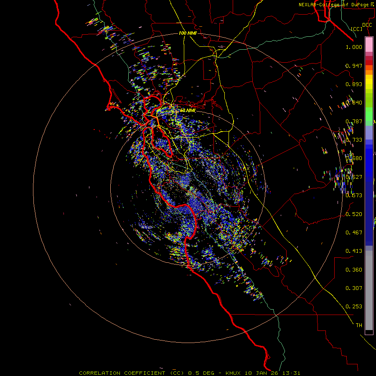Click the 0.893 legend value
This screenshot has height=376, width=376.
(x=354, y=84)
